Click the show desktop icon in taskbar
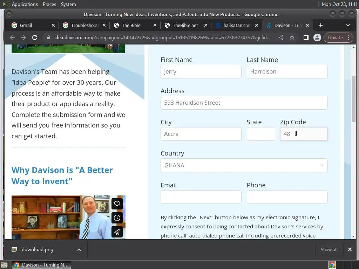 click(x=4, y=265)
